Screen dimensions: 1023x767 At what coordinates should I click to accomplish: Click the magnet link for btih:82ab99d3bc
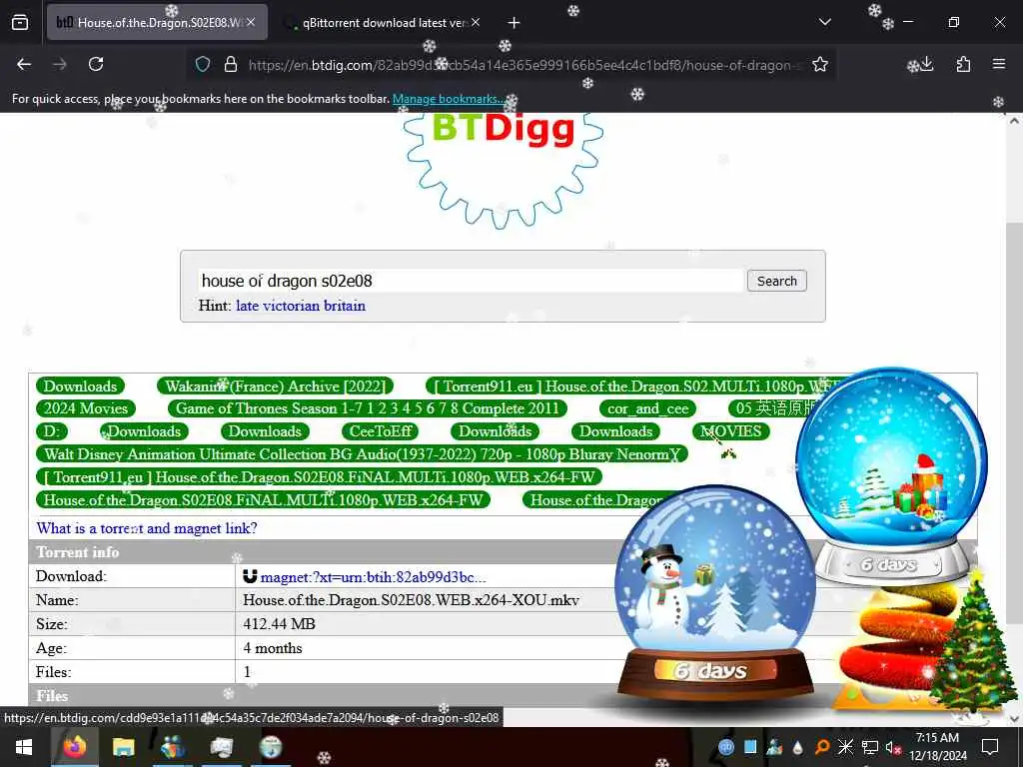point(374,577)
